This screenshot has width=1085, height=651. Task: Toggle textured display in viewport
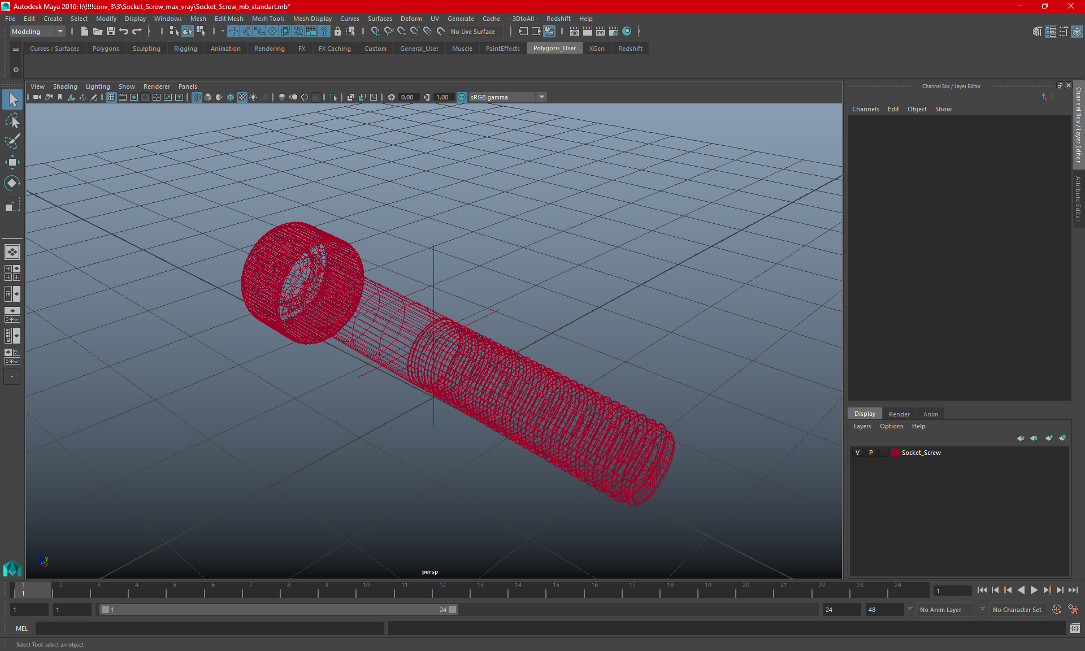click(x=242, y=97)
